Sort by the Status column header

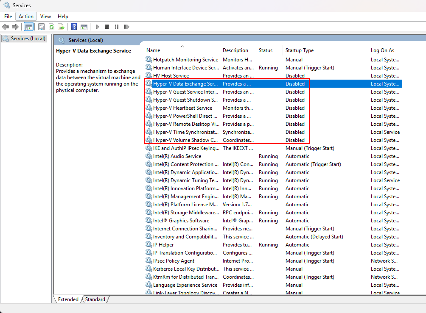click(x=269, y=50)
